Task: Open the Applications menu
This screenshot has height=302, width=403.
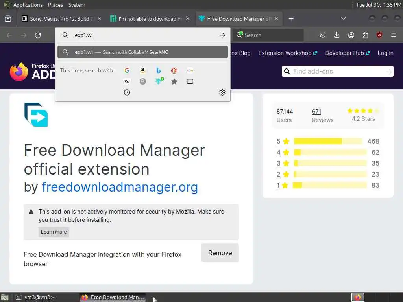Action: click(28, 5)
